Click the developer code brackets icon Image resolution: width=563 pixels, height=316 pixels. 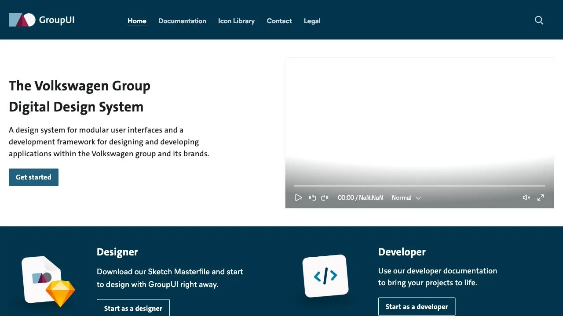325,276
